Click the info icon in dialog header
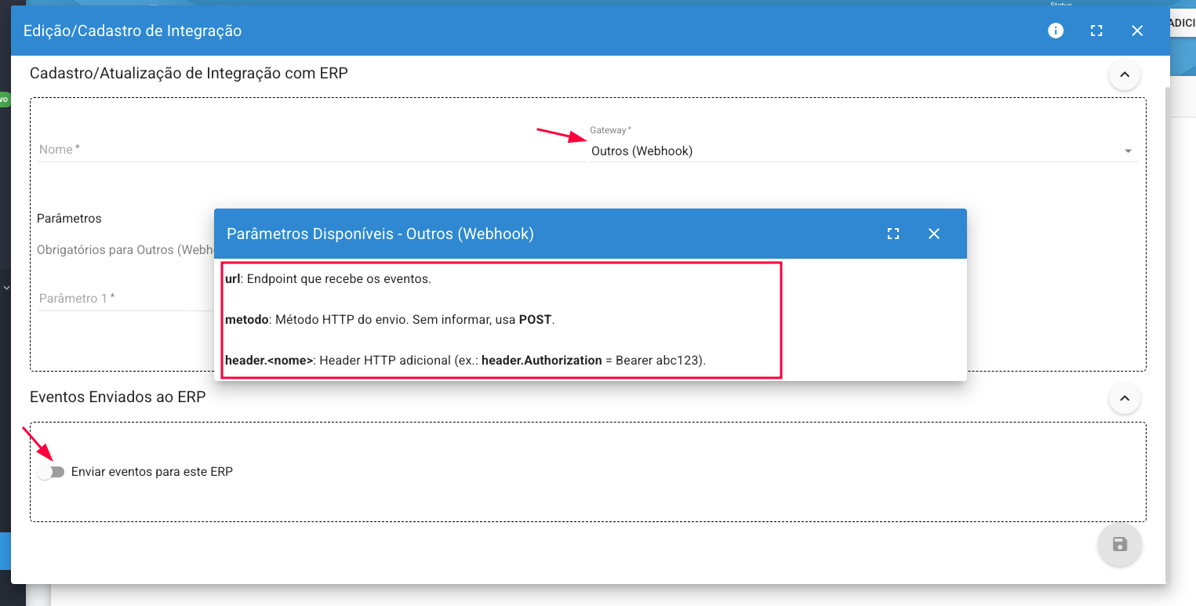The height and width of the screenshot is (606, 1196). tap(1056, 31)
